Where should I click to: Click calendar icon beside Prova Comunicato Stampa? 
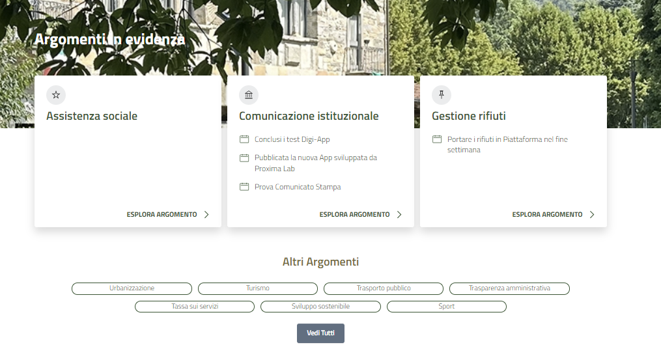coord(244,187)
